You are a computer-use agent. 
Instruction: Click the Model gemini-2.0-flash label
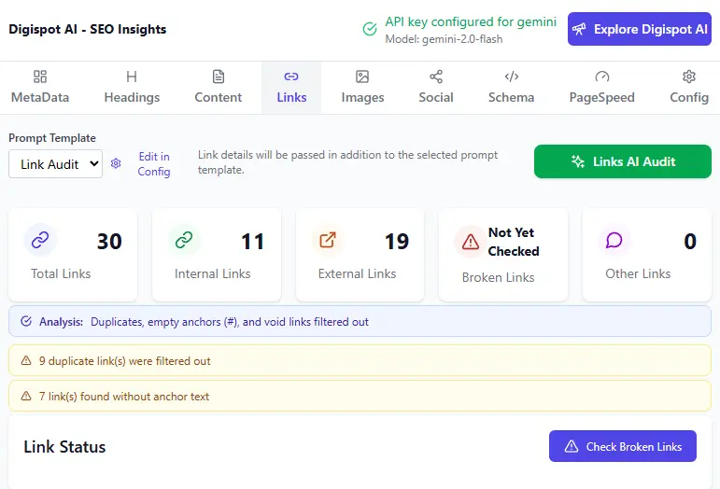(x=444, y=39)
